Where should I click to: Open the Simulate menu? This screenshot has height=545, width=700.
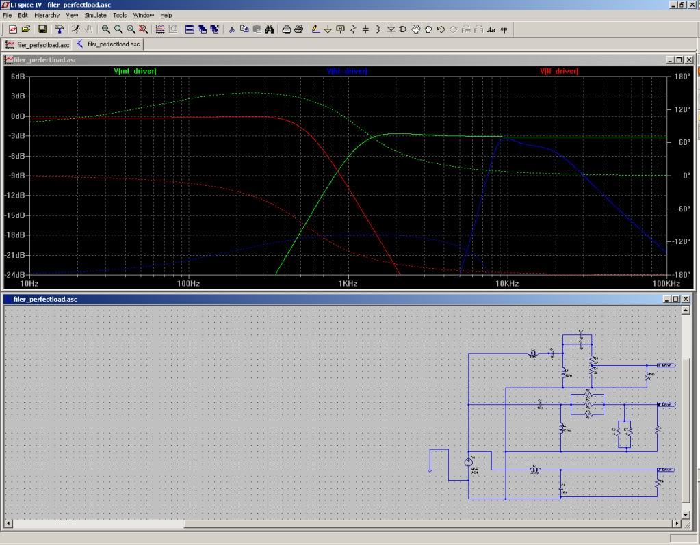point(96,15)
